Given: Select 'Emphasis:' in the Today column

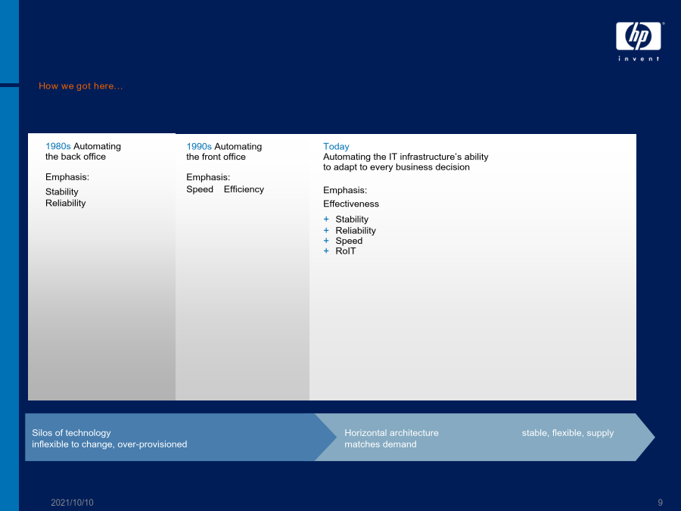Looking at the screenshot, I should (345, 190).
